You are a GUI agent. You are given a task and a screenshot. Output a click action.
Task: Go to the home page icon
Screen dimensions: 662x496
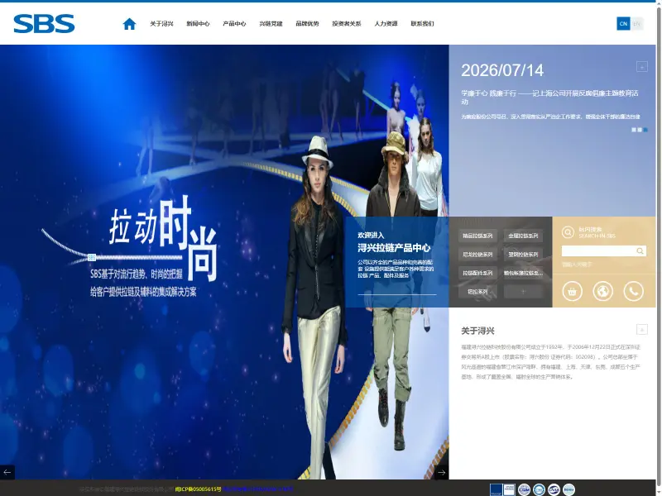[129, 24]
